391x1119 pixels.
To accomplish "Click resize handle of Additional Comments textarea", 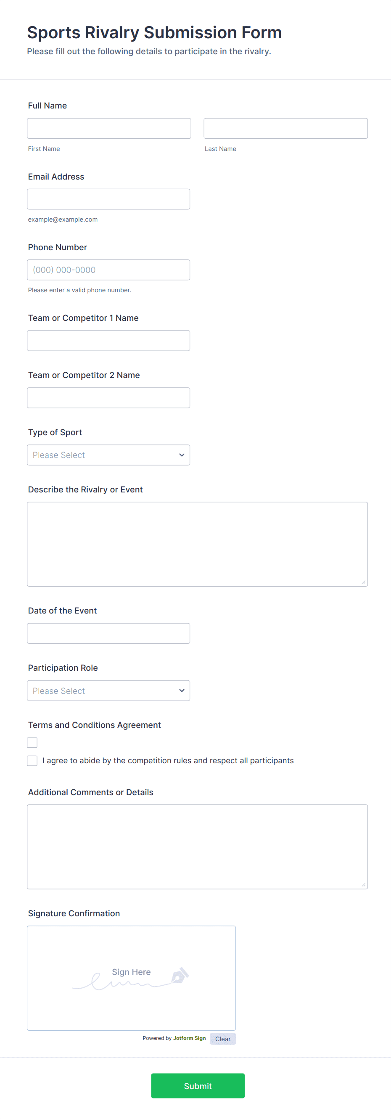I will (x=363, y=884).
